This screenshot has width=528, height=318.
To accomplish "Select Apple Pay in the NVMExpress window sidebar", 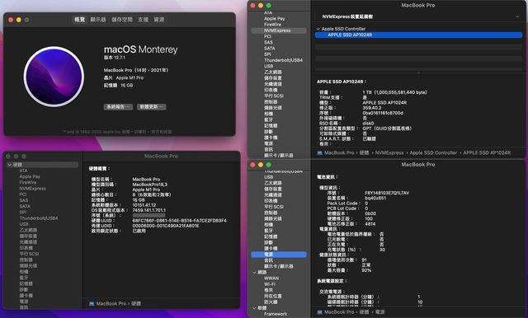I will click(x=275, y=19).
